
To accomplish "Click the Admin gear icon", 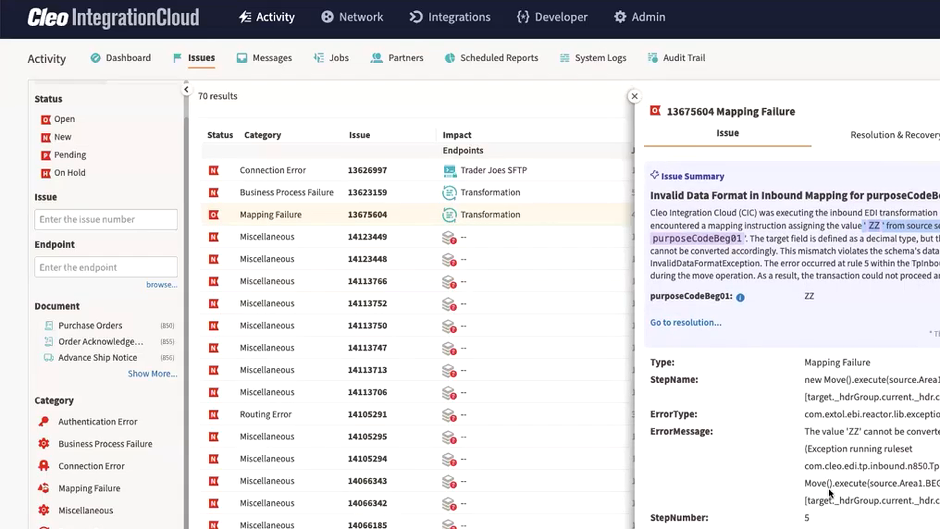I will pyautogui.click(x=620, y=17).
